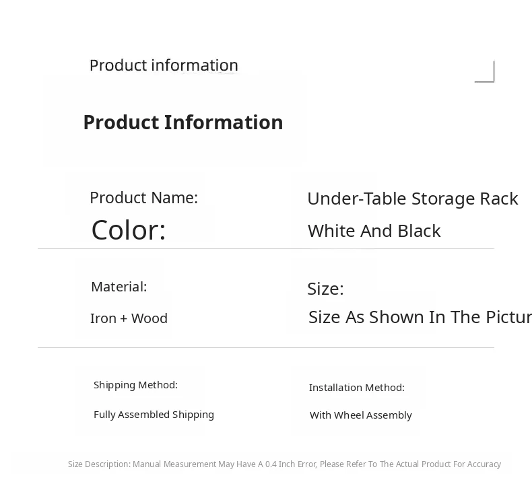Click the small "Product information" header text
The height and width of the screenshot is (494, 532).
[164, 65]
